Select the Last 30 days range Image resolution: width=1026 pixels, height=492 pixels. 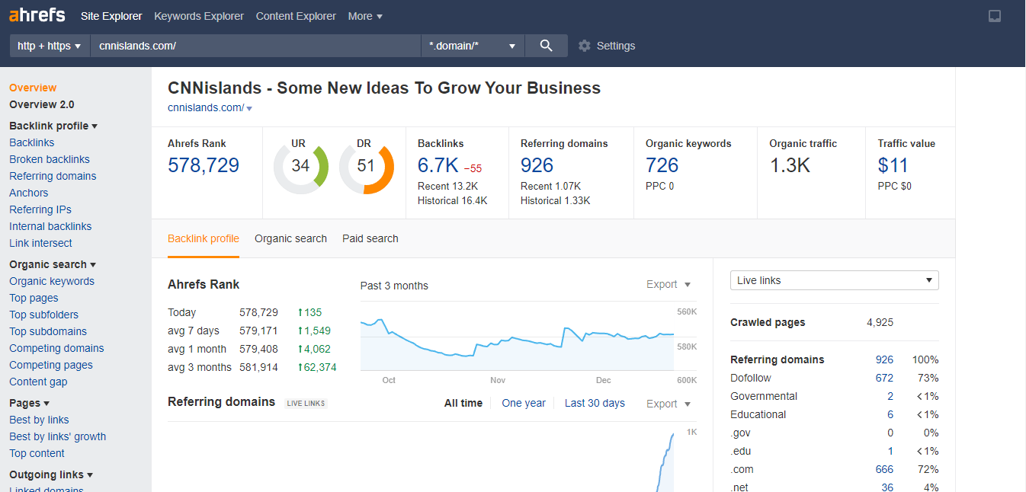[x=595, y=403]
